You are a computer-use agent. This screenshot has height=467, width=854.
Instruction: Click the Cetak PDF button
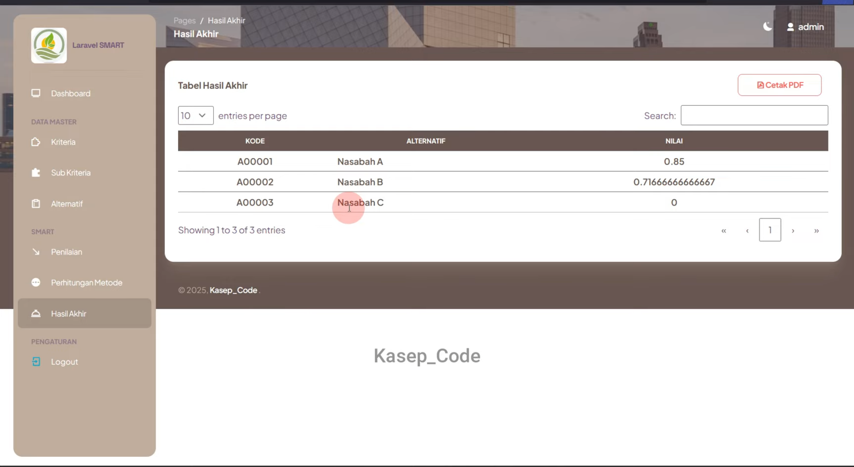click(780, 85)
